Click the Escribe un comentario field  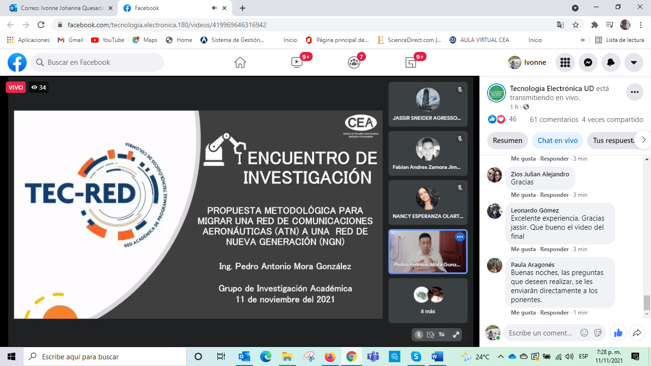[540, 333]
